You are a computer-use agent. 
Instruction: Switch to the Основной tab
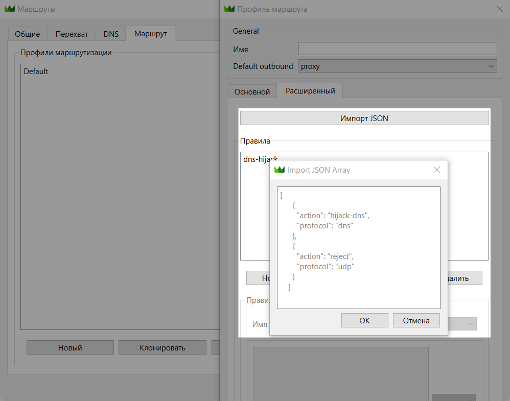coord(252,92)
